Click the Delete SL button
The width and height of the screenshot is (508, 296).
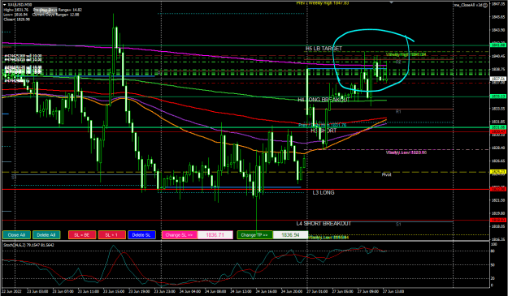click(x=141, y=235)
